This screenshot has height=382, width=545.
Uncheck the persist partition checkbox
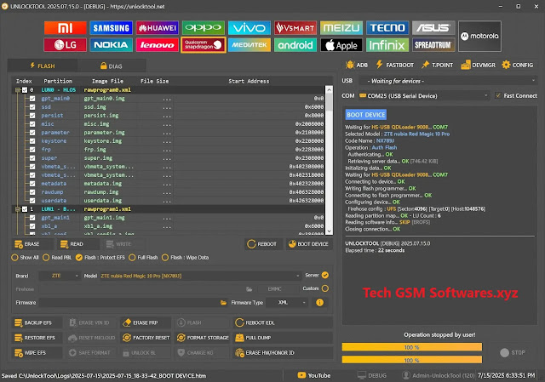pos(32,116)
